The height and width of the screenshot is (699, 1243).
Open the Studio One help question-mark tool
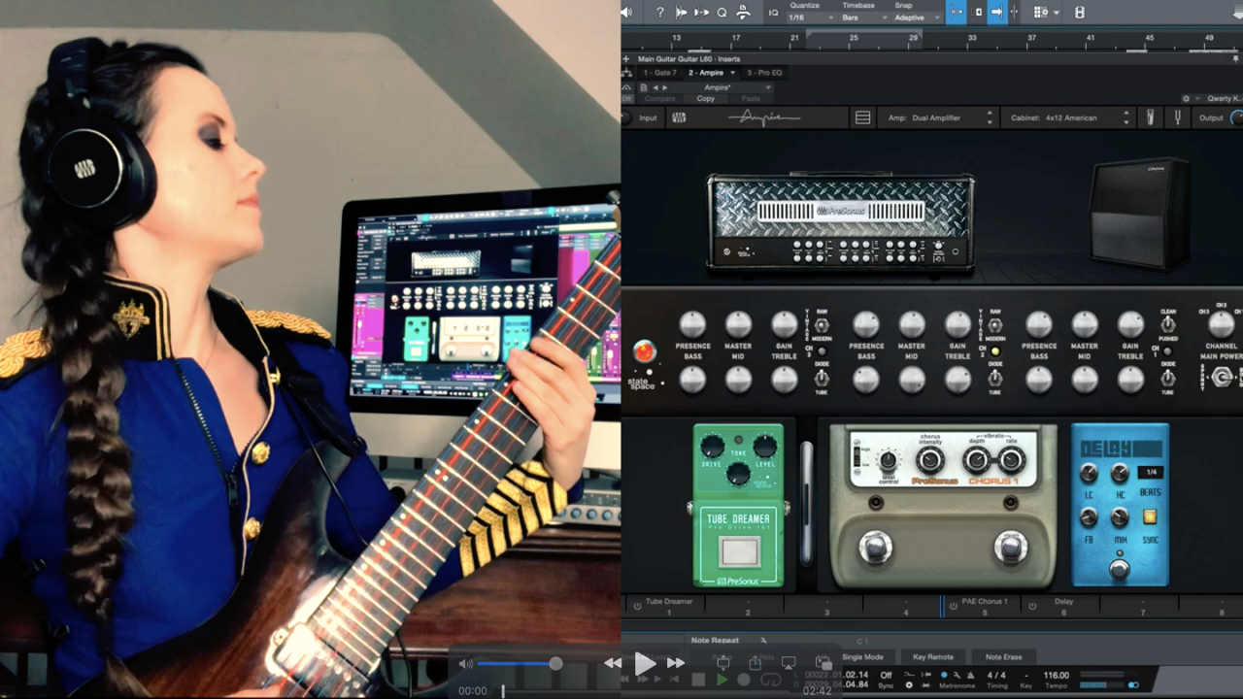tap(660, 13)
